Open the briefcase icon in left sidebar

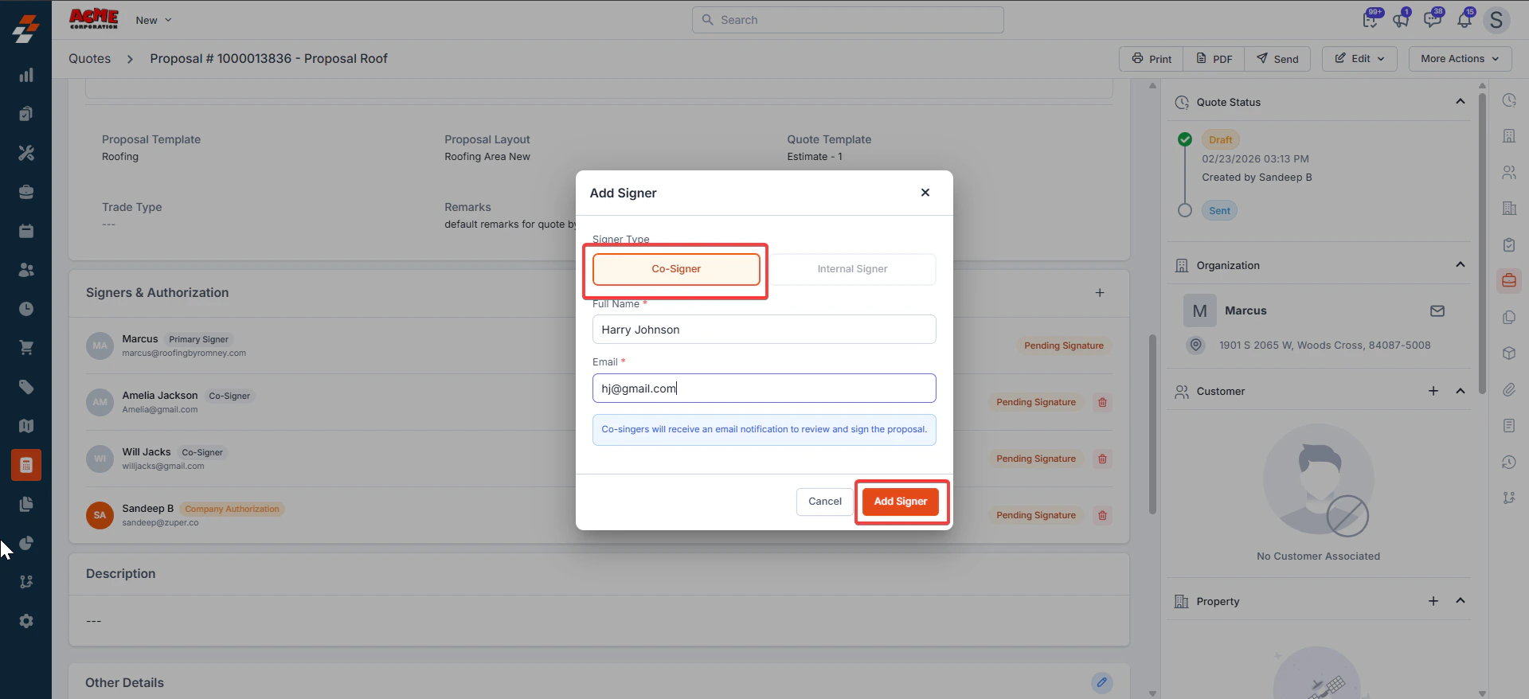click(26, 192)
